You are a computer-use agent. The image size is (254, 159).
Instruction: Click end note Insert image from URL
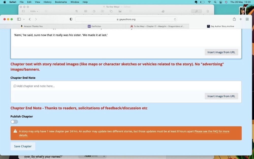coord(221,96)
